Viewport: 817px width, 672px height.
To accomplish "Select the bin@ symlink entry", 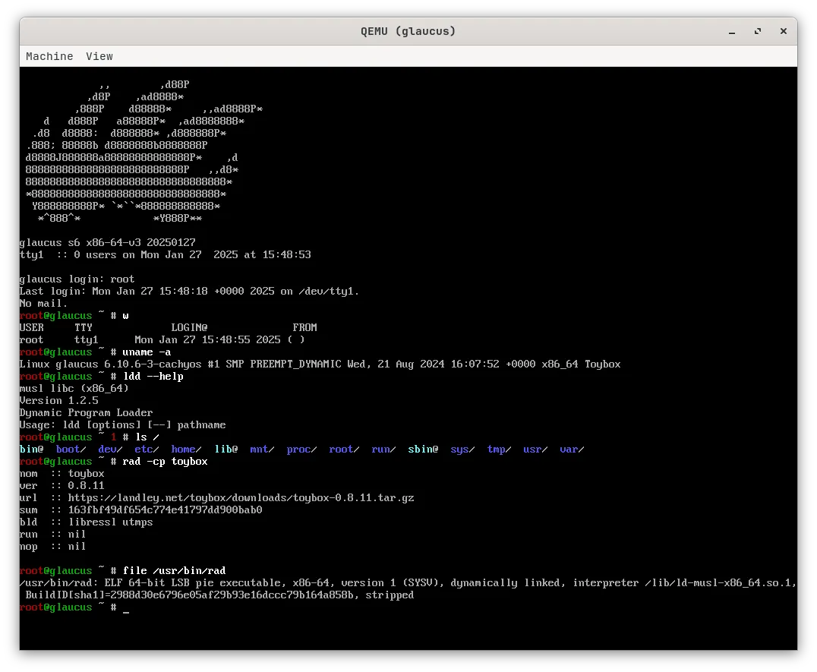I will pyautogui.click(x=31, y=449).
